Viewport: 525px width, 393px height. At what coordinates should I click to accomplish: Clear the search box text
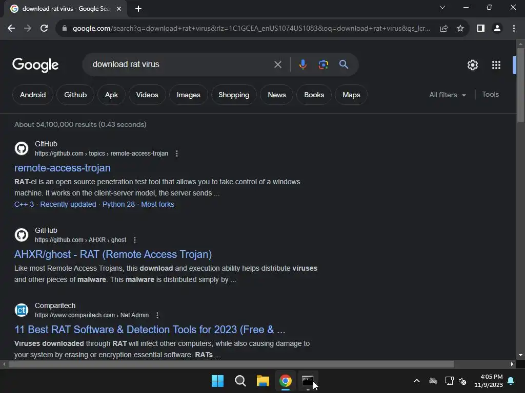click(277, 64)
